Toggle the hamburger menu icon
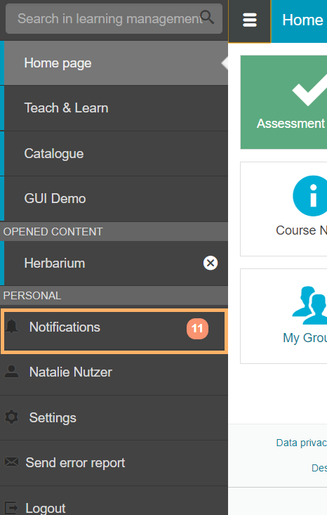 [250, 20]
